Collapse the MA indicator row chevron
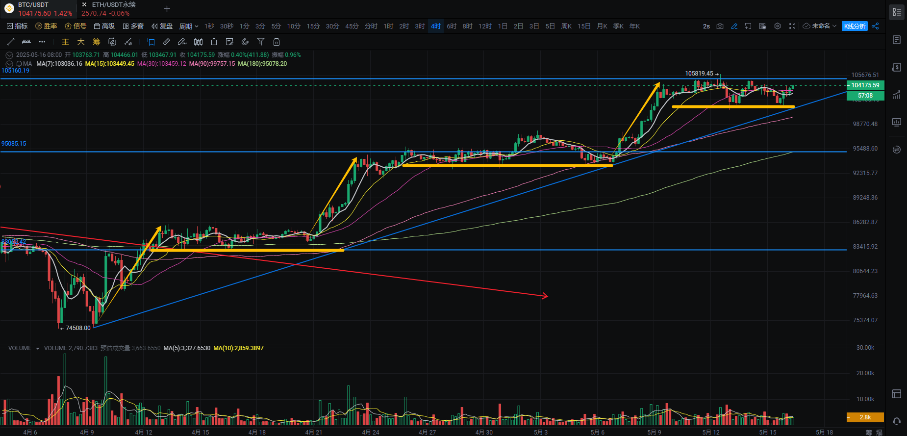 click(9, 64)
